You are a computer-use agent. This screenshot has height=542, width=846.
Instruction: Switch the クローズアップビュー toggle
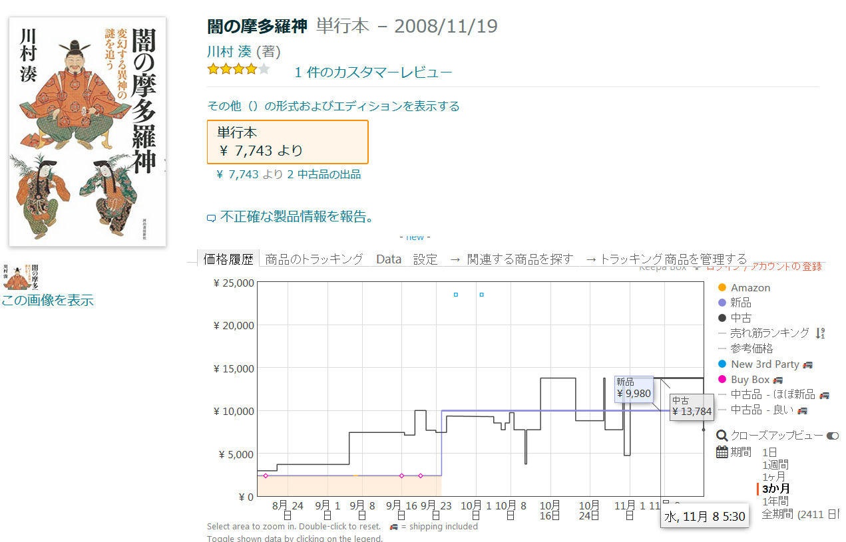pyautogui.click(x=832, y=436)
